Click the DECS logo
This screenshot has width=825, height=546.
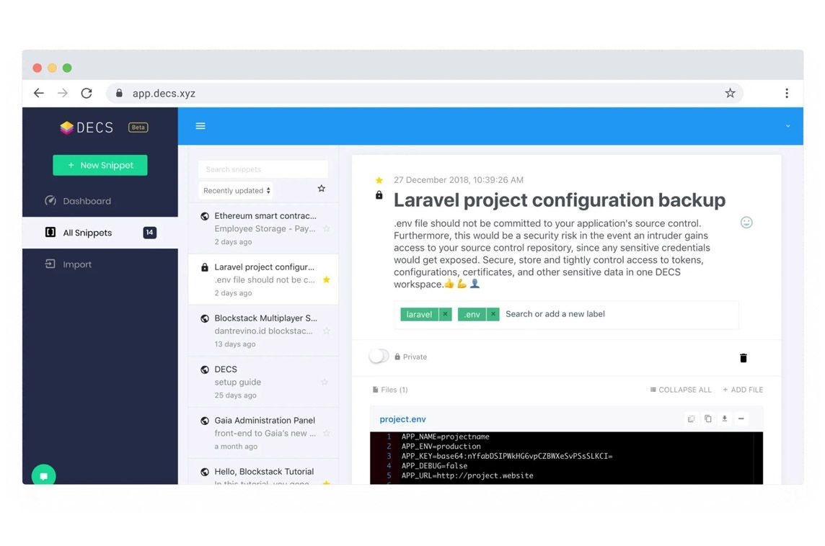[x=87, y=127]
